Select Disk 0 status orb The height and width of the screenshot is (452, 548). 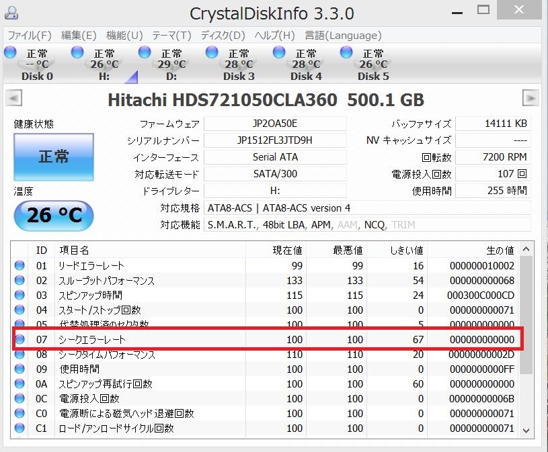[x=11, y=52]
